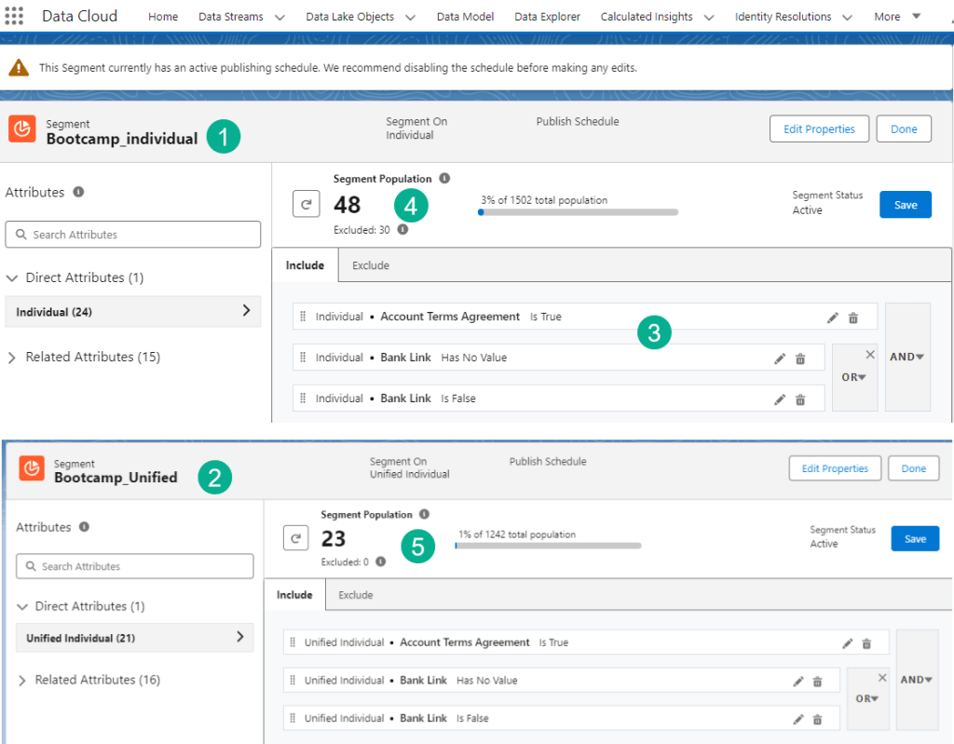
Task: Delete Unified Individual Bank Link Is False rule
Action: point(817,719)
